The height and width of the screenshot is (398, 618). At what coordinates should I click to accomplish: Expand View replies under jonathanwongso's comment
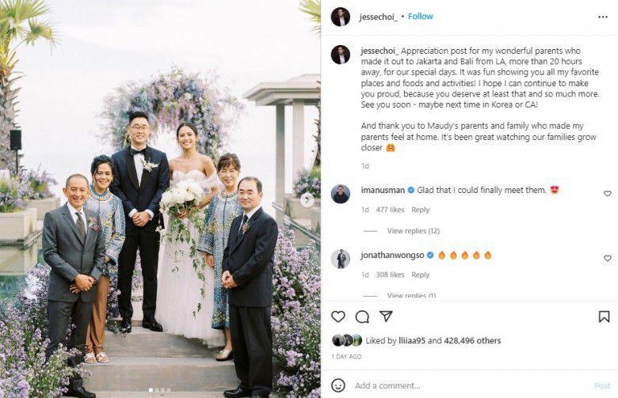point(411,296)
